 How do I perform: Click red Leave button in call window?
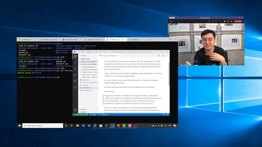[x=238, y=21]
